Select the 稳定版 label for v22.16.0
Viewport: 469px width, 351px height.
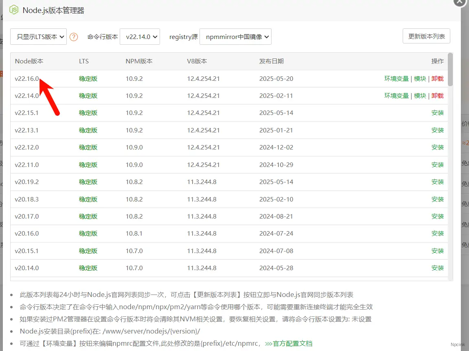coord(88,78)
